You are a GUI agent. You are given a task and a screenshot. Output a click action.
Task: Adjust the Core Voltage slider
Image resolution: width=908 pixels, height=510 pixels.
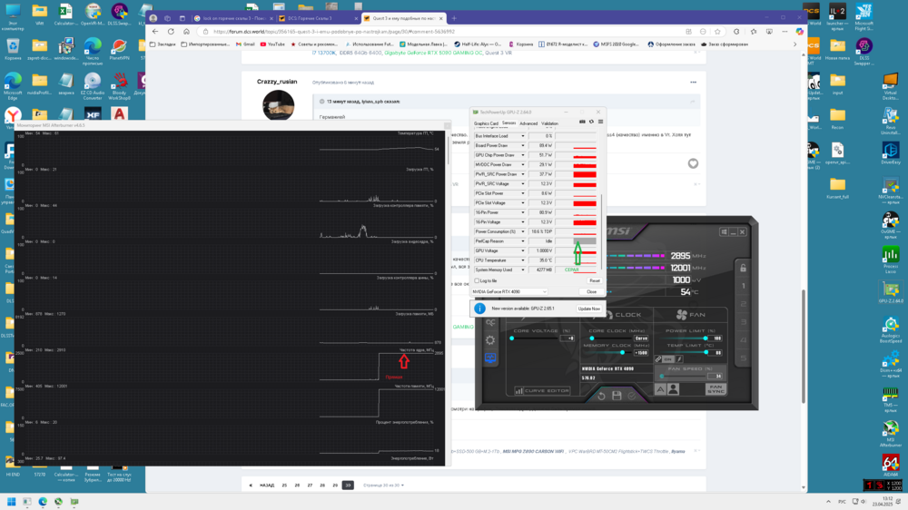click(x=535, y=338)
